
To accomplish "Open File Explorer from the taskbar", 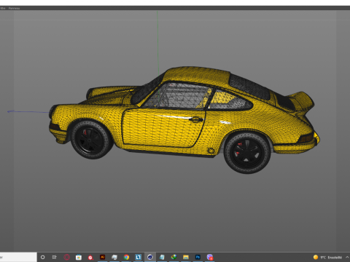I will (x=186, y=257).
